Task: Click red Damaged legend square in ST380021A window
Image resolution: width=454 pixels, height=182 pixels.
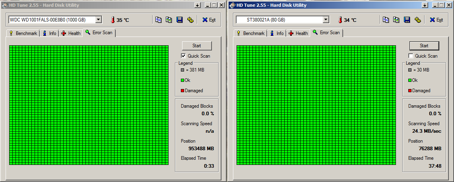Action: click(x=410, y=91)
